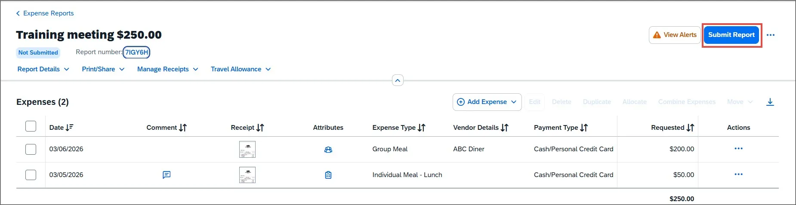The image size is (796, 205).
Task: Open Group Meal receipt thumbnail
Action: (x=247, y=149)
